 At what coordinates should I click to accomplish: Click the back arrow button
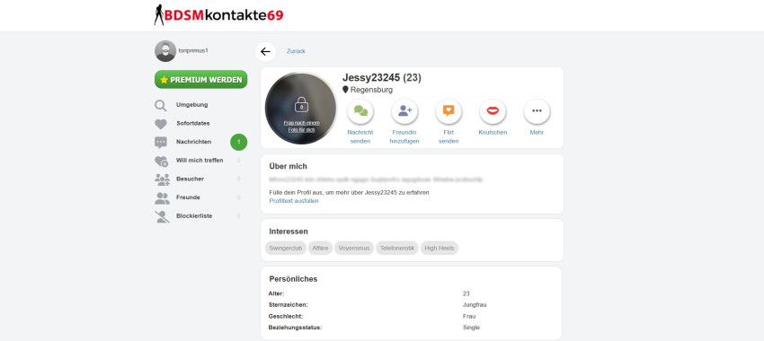(x=265, y=51)
